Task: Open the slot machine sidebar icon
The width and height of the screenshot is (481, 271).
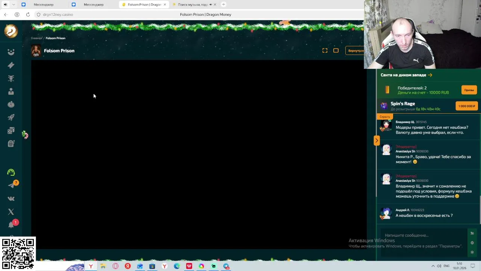Action: tap(11, 143)
